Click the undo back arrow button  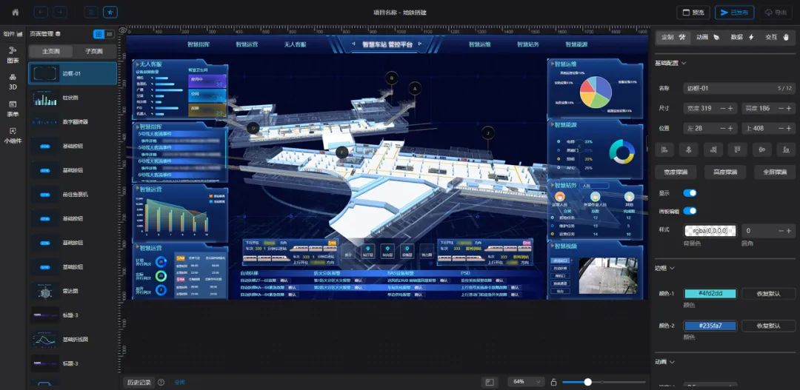click(x=41, y=13)
